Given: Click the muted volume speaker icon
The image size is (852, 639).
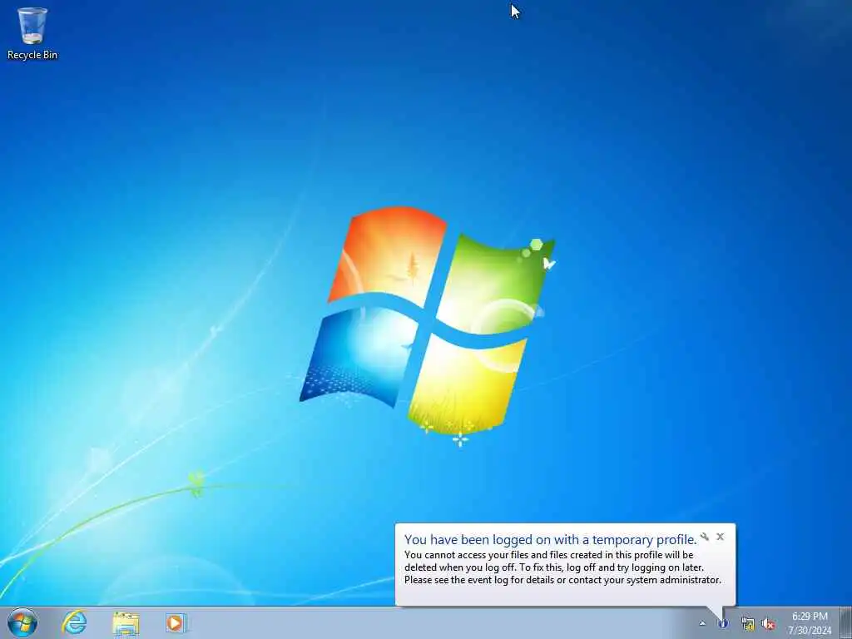Looking at the screenshot, I should pyautogui.click(x=768, y=624).
